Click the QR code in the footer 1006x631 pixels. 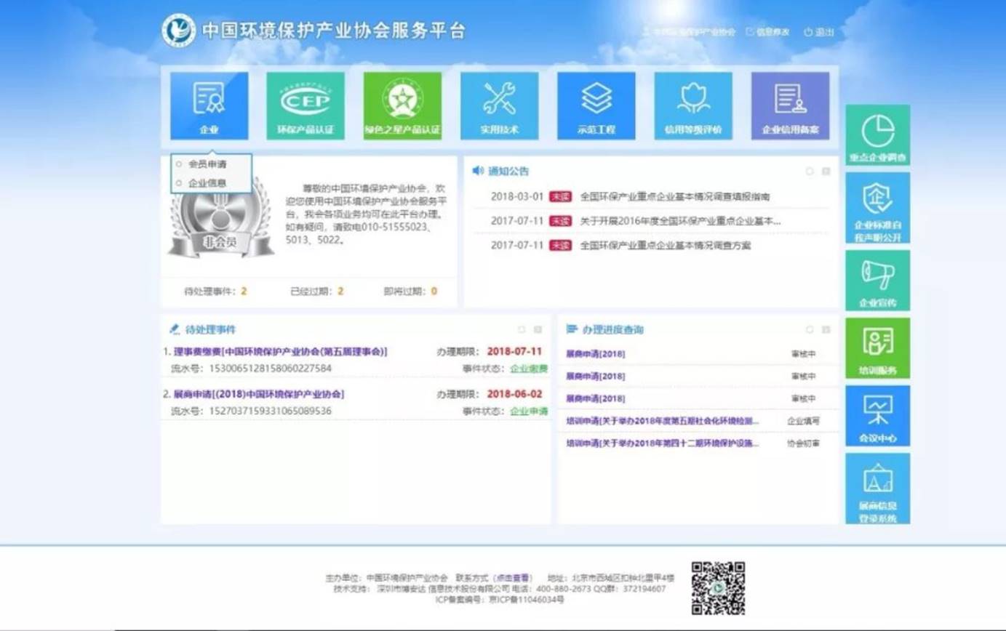pos(718,588)
